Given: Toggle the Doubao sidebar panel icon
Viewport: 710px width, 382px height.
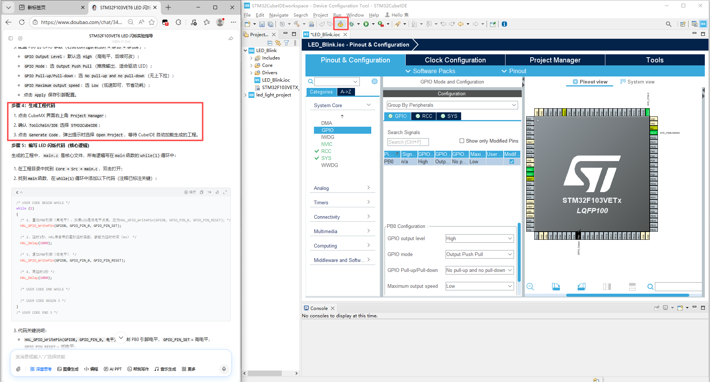Looking at the screenshot, I should [x=11, y=38].
